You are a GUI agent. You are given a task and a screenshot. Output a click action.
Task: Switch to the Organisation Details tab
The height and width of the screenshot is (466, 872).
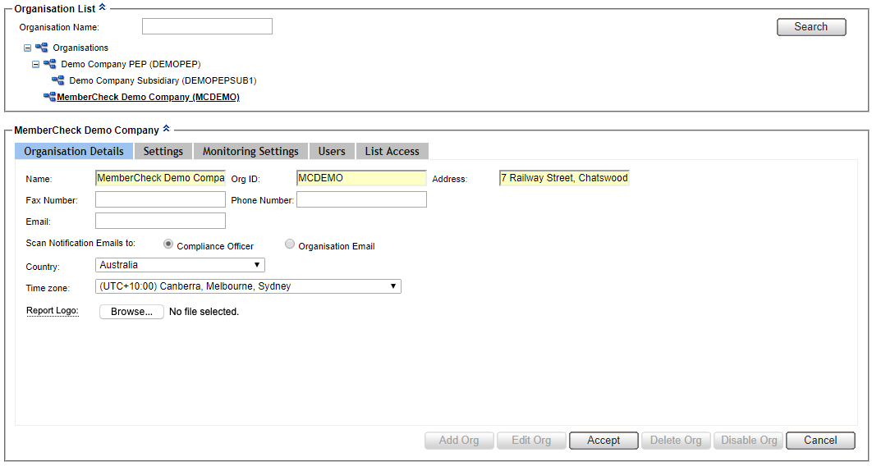(74, 151)
